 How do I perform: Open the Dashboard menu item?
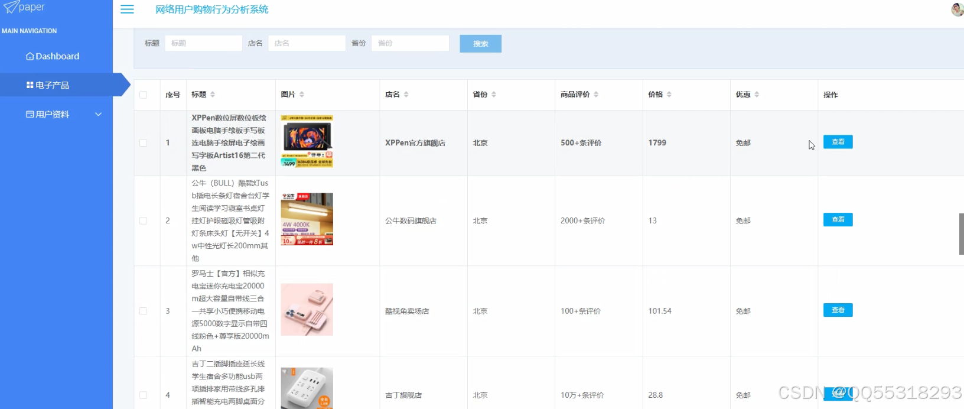click(x=56, y=56)
